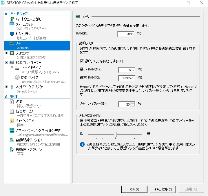Click the 'DVD ドライブからブート' text
This screenshot has width=208, height=196.
(32, 29)
